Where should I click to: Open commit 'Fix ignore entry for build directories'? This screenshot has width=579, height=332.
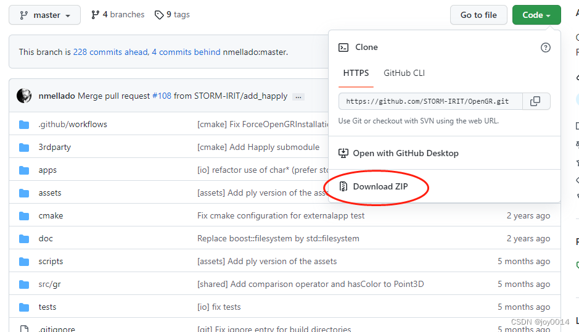274,329
